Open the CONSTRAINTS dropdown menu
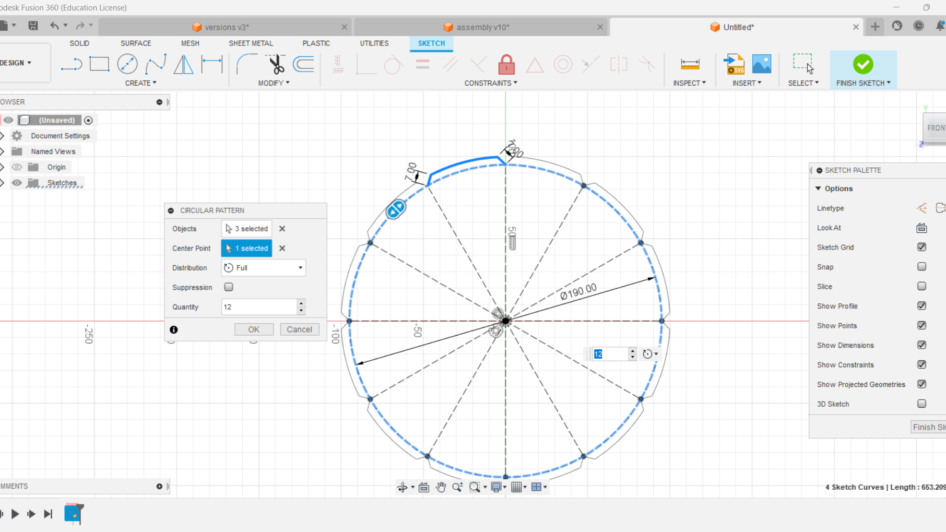The image size is (946, 532). point(491,83)
